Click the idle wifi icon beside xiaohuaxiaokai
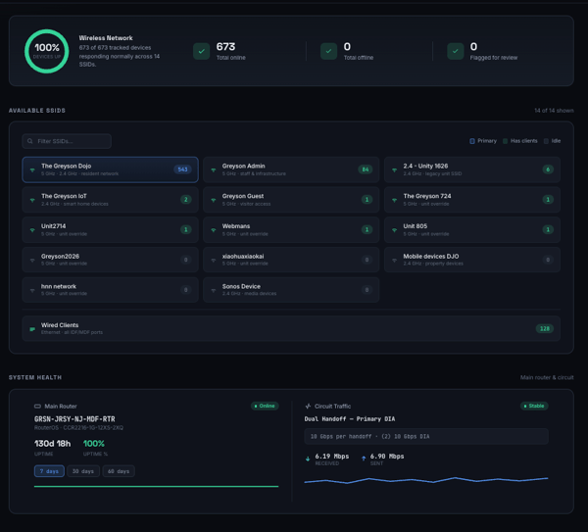The height and width of the screenshot is (532, 588). click(214, 261)
